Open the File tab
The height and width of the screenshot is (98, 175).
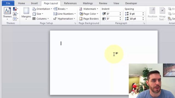(8, 3)
